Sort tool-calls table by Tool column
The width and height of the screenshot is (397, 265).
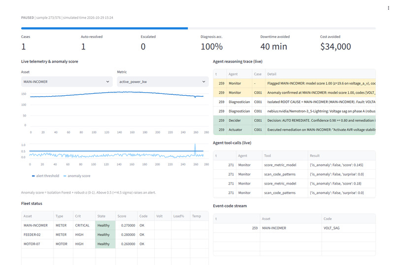pos(285,156)
